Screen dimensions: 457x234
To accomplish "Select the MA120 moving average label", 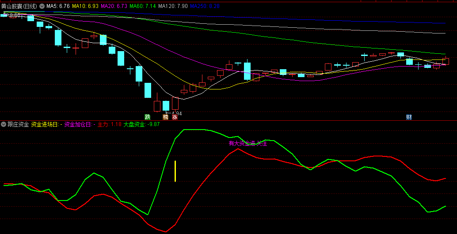I will (173, 6).
